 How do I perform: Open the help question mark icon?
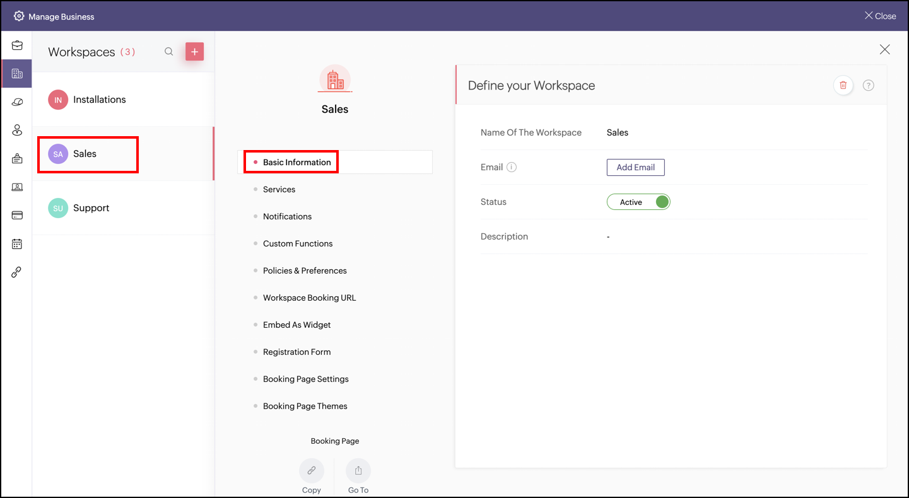(869, 85)
